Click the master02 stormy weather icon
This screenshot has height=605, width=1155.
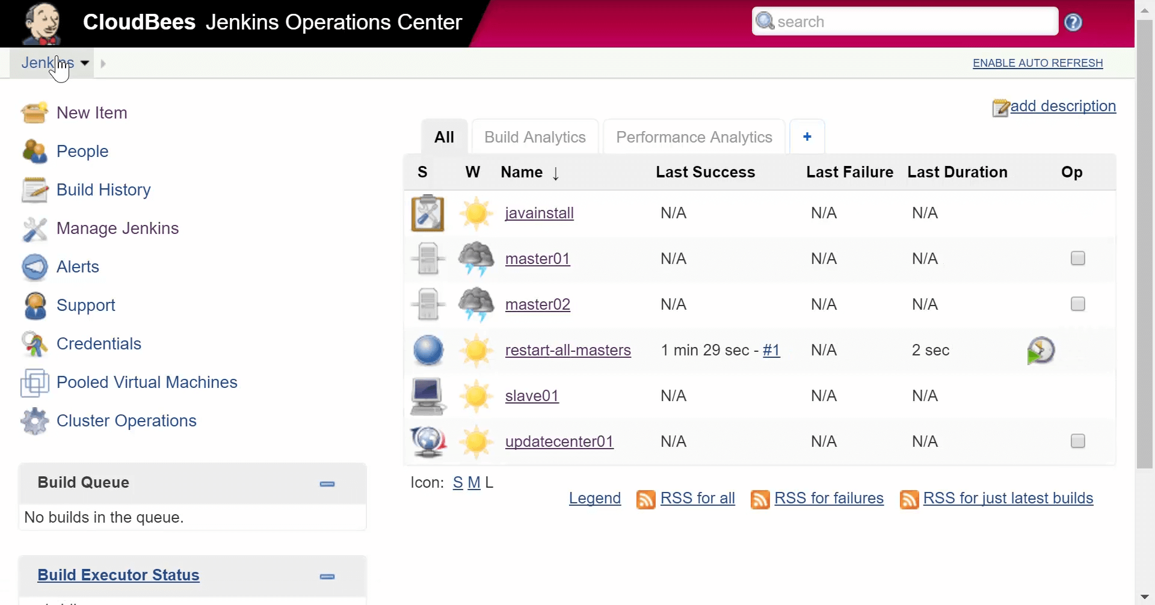tap(476, 304)
